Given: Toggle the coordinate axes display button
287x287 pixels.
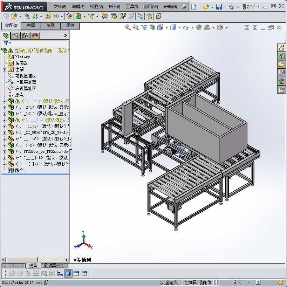Looking at the screenshot, I should [60, 273].
